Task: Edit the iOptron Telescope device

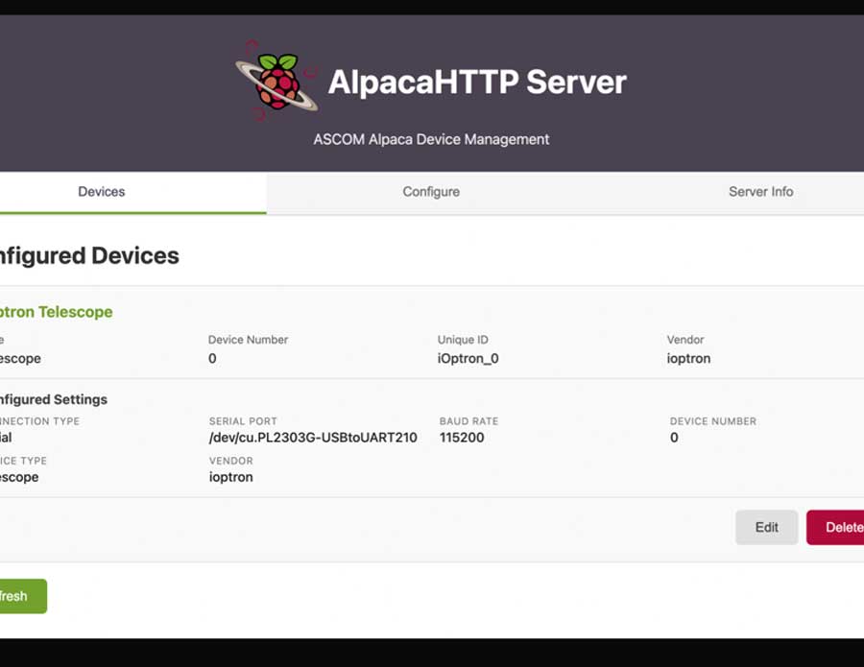Action: pyautogui.click(x=766, y=527)
